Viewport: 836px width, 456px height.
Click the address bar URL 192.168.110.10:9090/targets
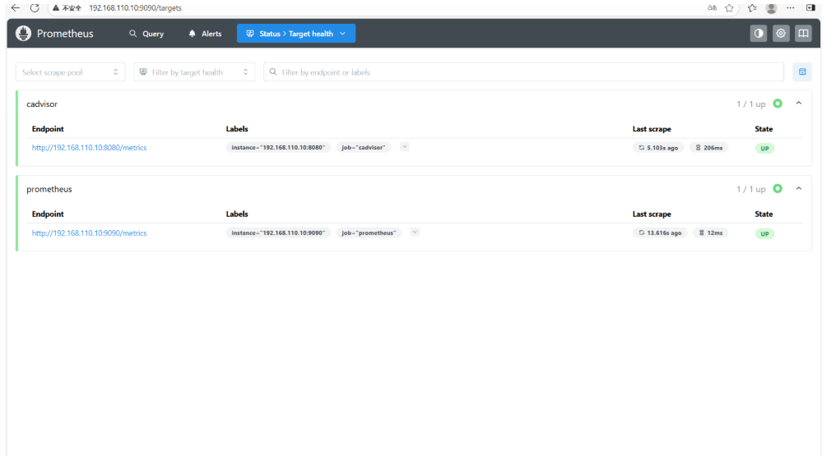coord(135,8)
